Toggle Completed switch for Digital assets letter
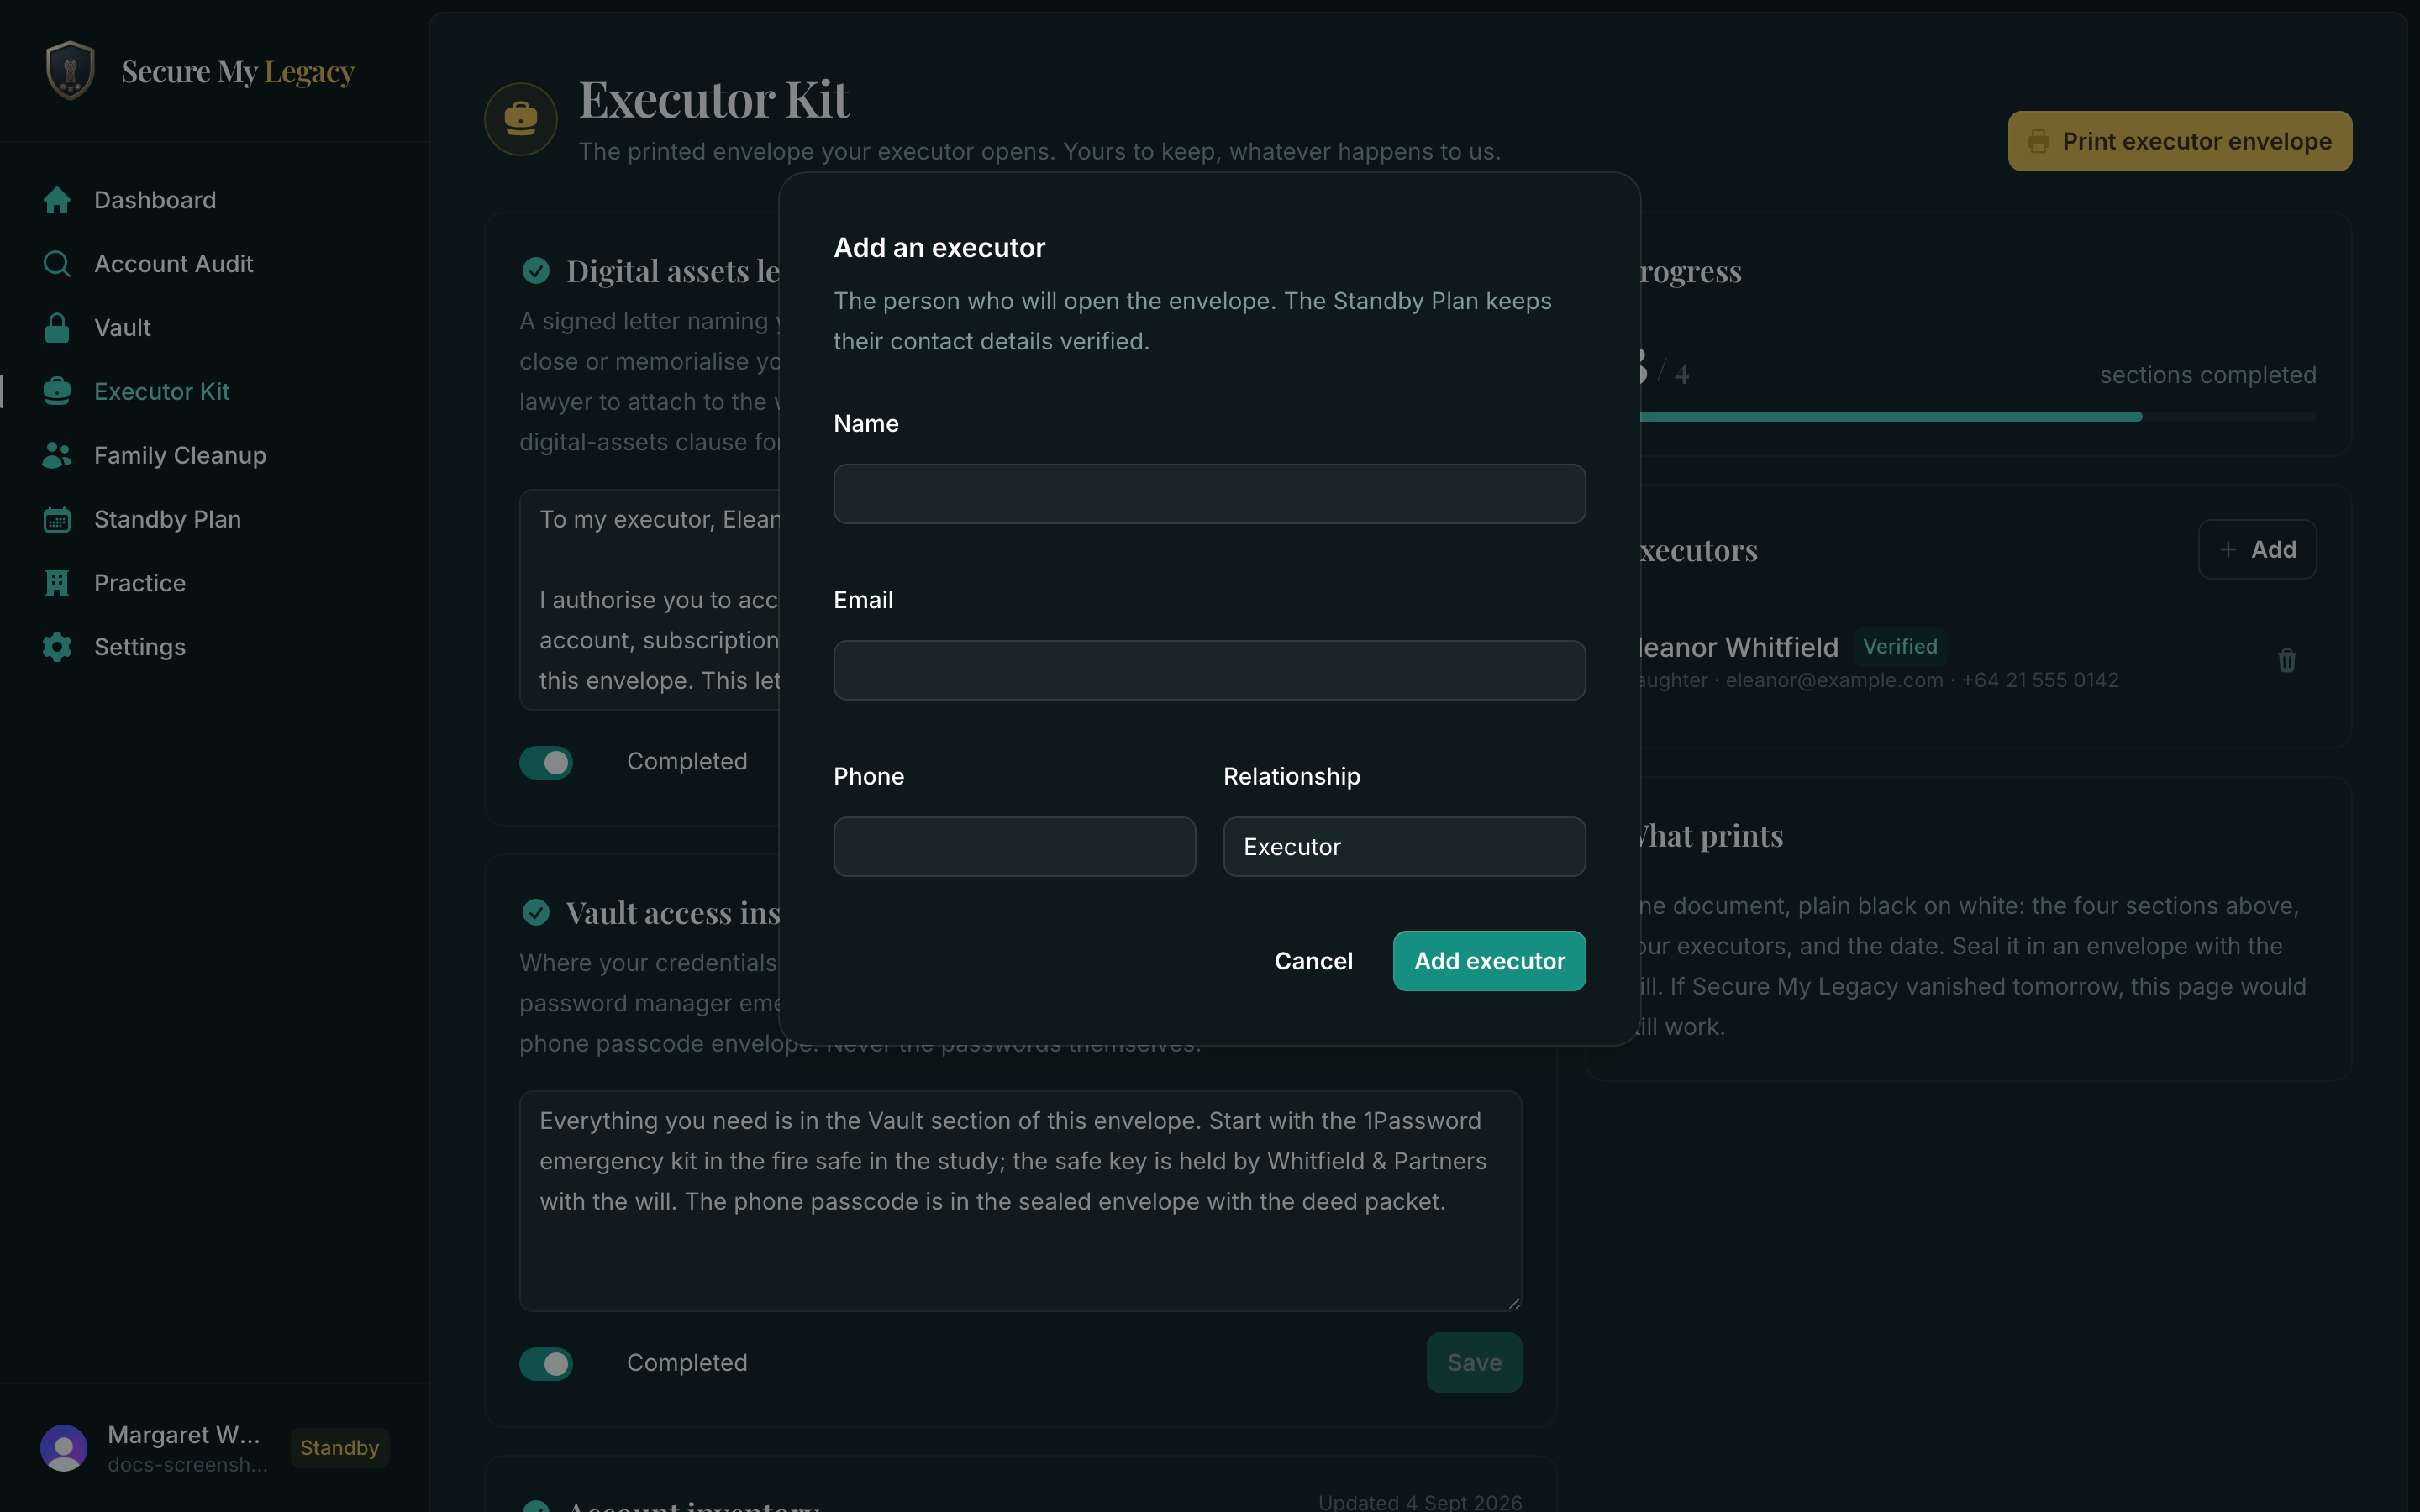This screenshot has height=1512, width=2420. pyautogui.click(x=546, y=762)
